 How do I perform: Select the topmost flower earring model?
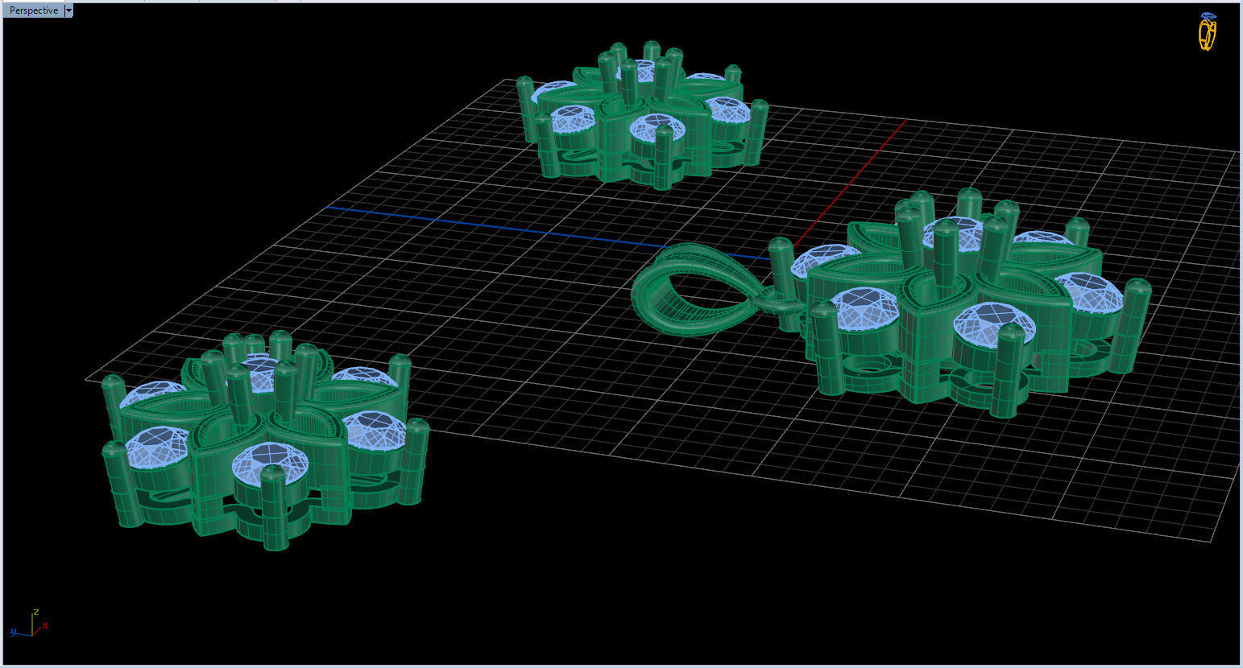click(643, 115)
